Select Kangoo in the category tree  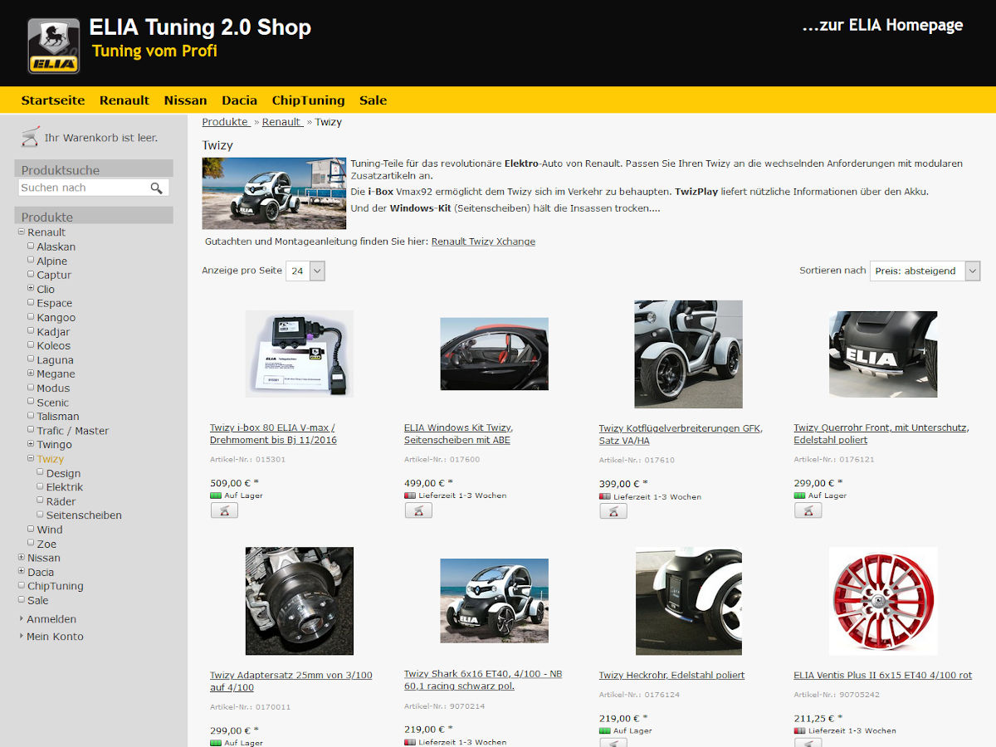pyautogui.click(x=56, y=317)
